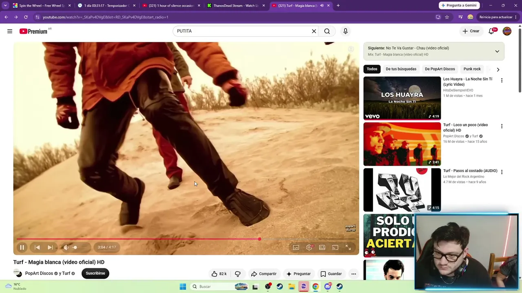Open Turf Loco un poco thumbnail
Image resolution: width=522 pixels, height=293 pixels.
pos(402,144)
